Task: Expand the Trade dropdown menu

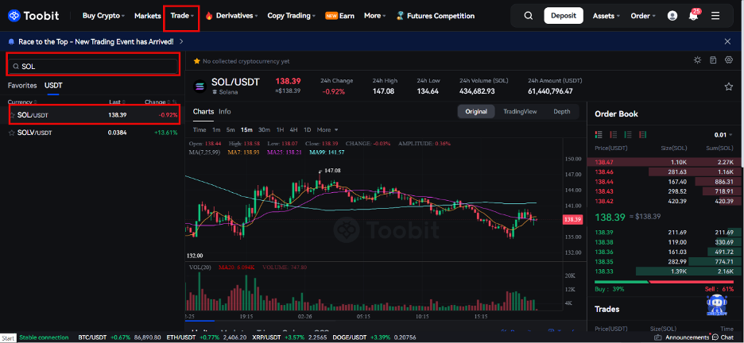Action: (x=181, y=15)
